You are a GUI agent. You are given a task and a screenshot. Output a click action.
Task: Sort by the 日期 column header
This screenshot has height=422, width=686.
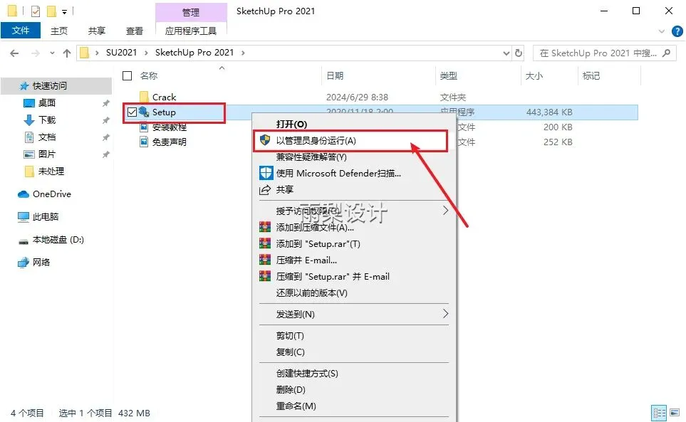(335, 75)
